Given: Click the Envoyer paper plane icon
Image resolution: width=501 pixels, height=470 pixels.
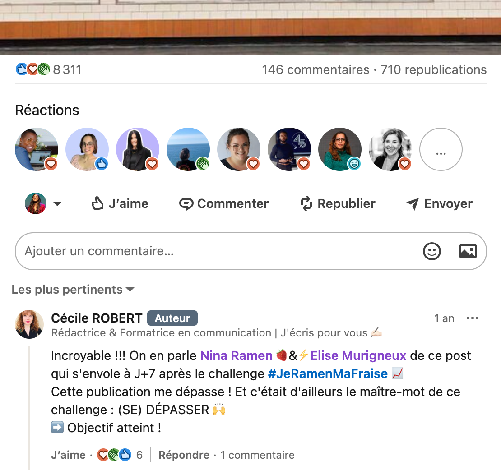Looking at the screenshot, I should (413, 204).
